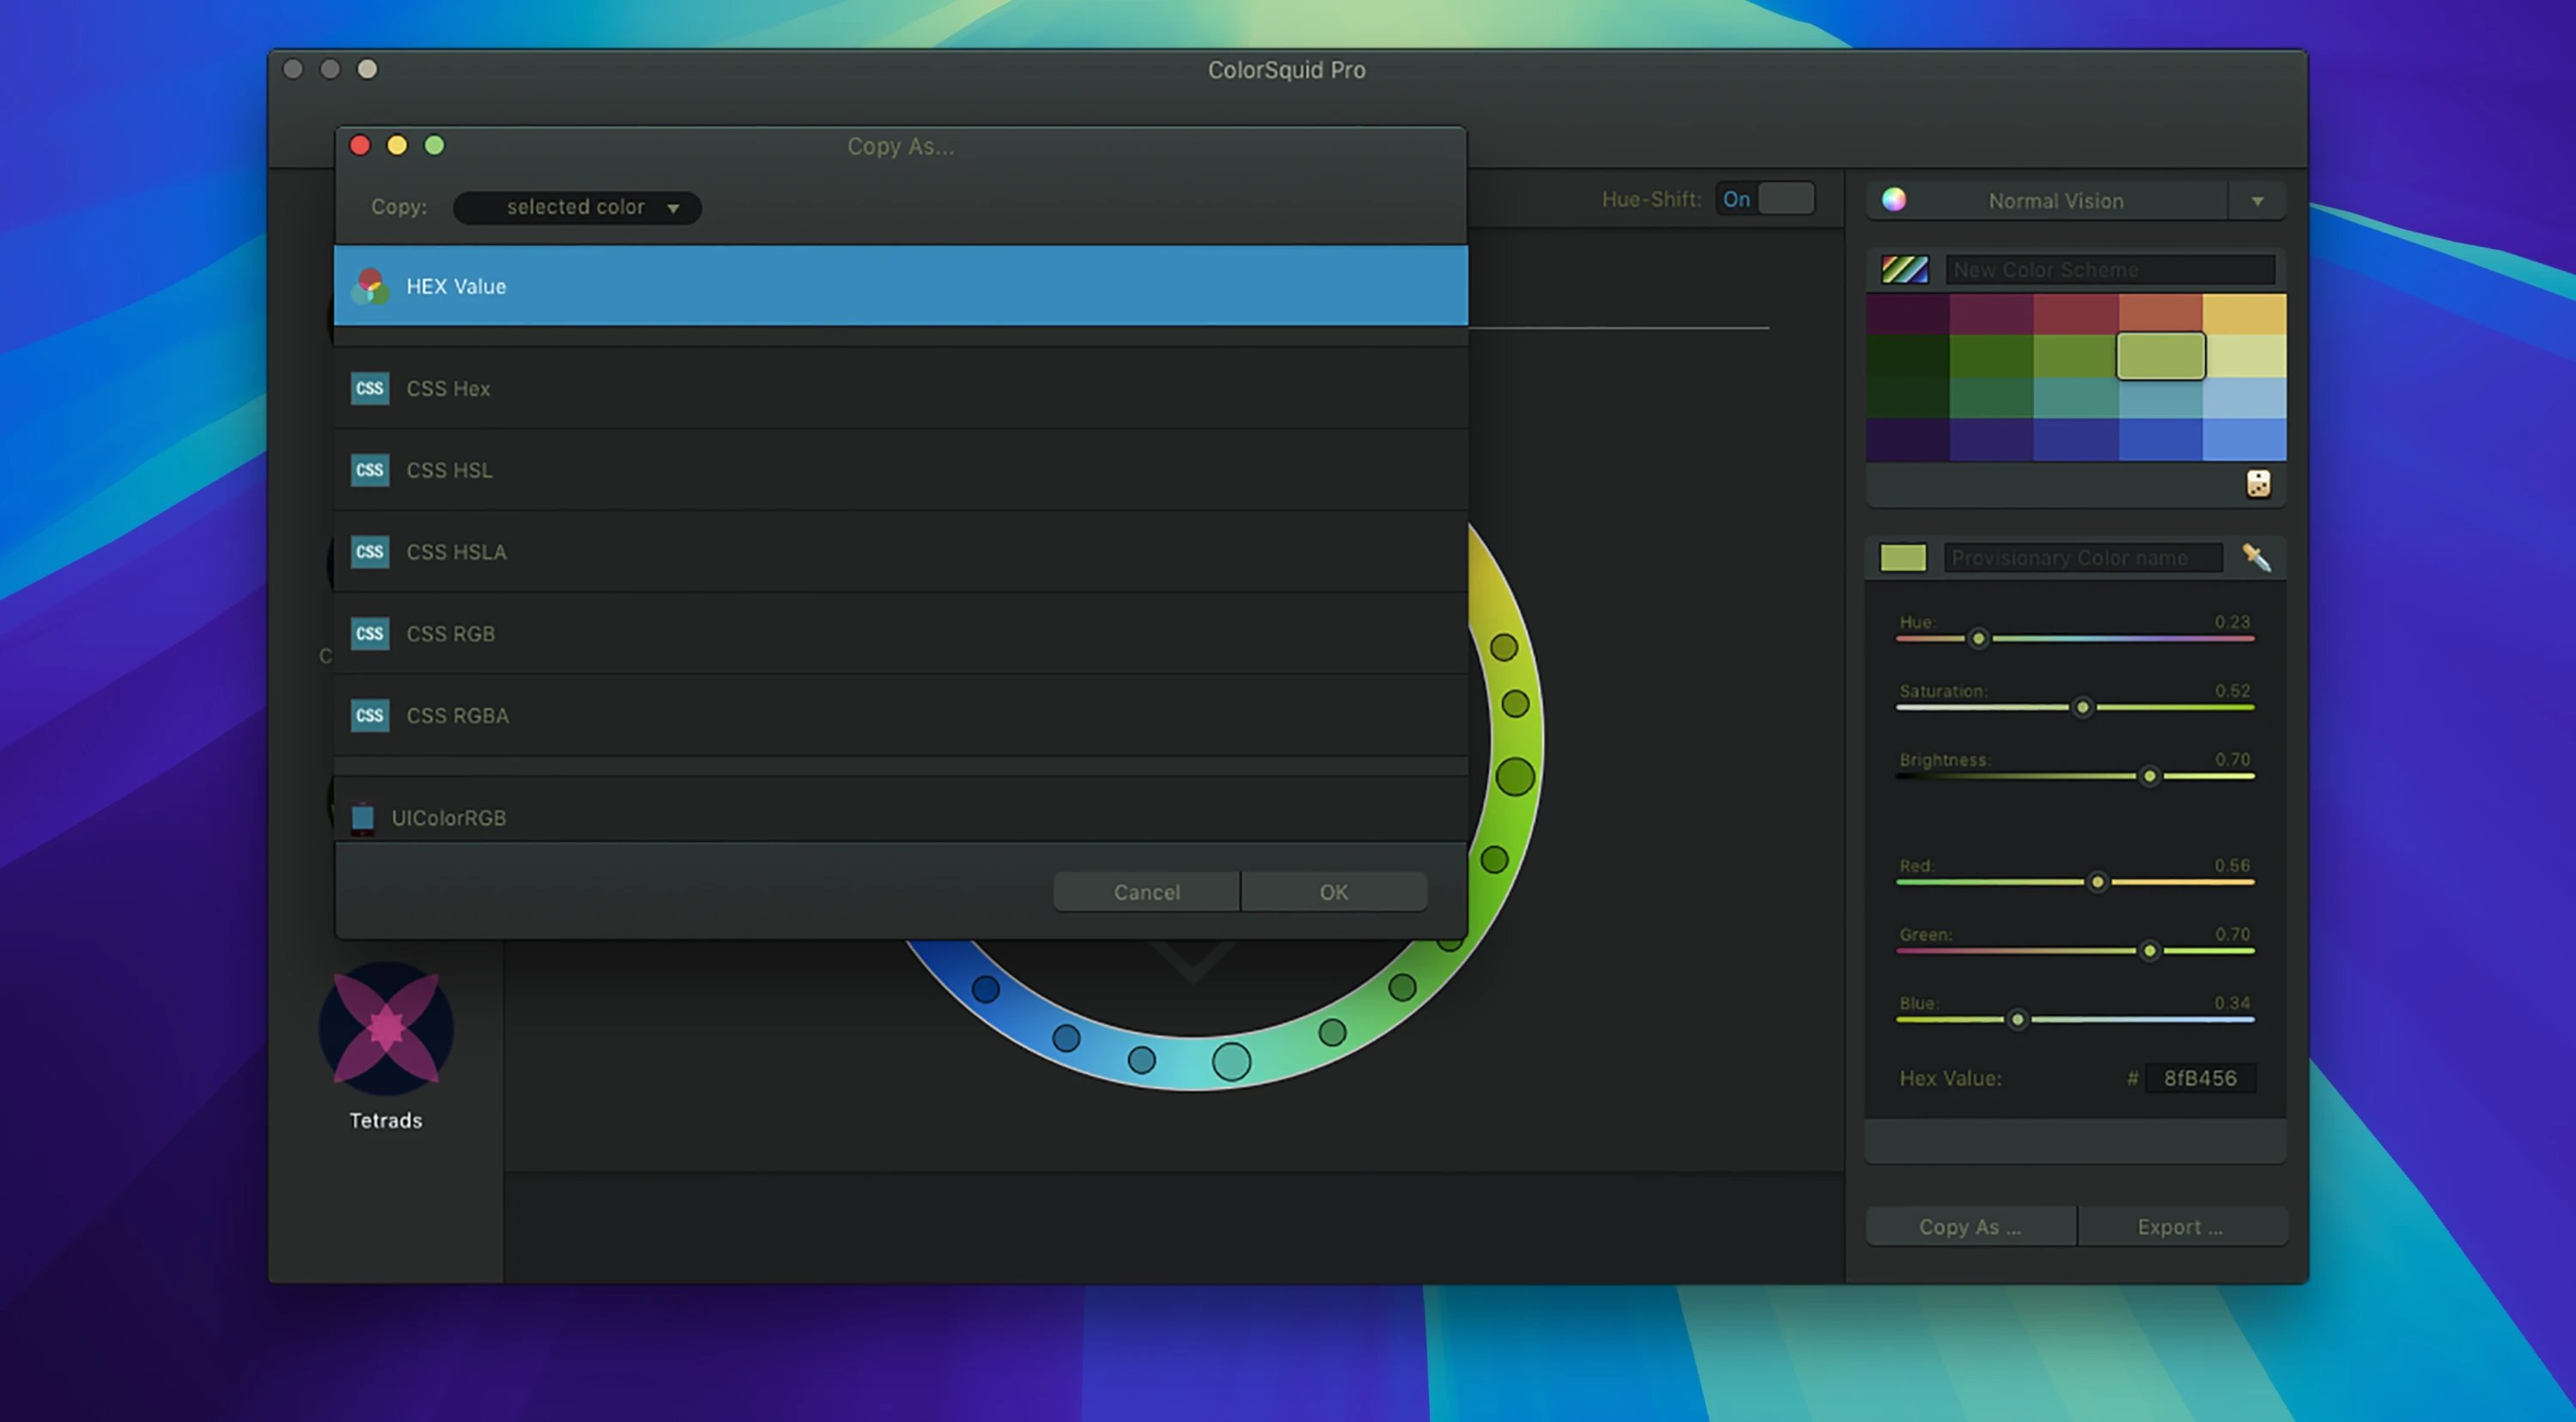Open the selected color dropdown
Viewport: 2576px width, 1422px height.
pos(577,207)
